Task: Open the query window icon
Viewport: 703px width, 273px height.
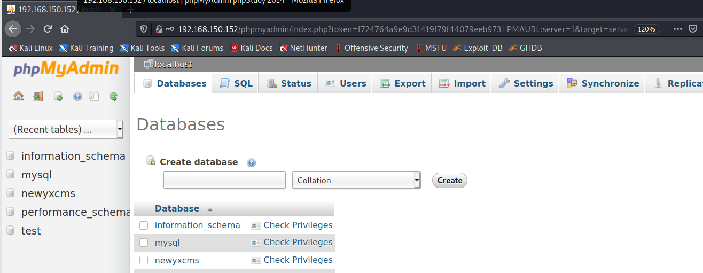Action: (58, 96)
